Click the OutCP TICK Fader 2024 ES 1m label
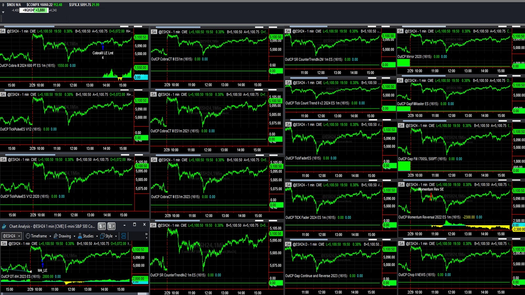Viewport: 525px width, 295px height. (310, 218)
